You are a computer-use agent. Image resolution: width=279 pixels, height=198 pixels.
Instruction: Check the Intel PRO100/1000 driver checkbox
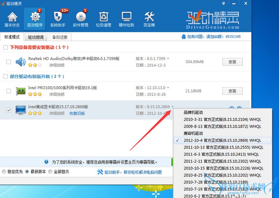pos(8,91)
